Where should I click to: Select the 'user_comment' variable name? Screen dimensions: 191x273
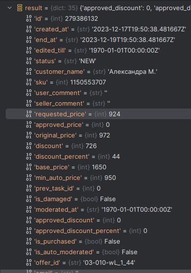58,93
